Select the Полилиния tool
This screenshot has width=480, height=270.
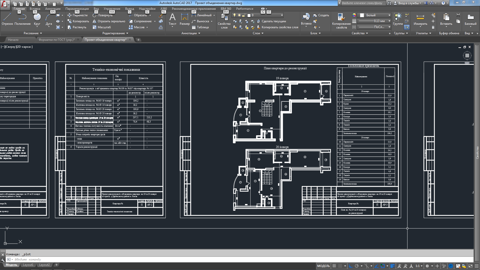click(22, 19)
